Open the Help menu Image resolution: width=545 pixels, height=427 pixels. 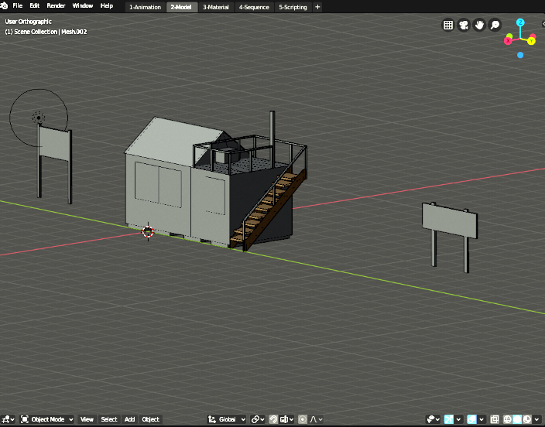(x=106, y=5)
